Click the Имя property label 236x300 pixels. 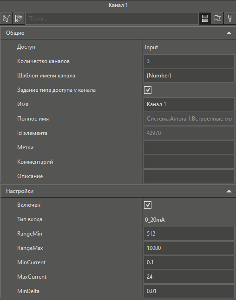coord(23,104)
